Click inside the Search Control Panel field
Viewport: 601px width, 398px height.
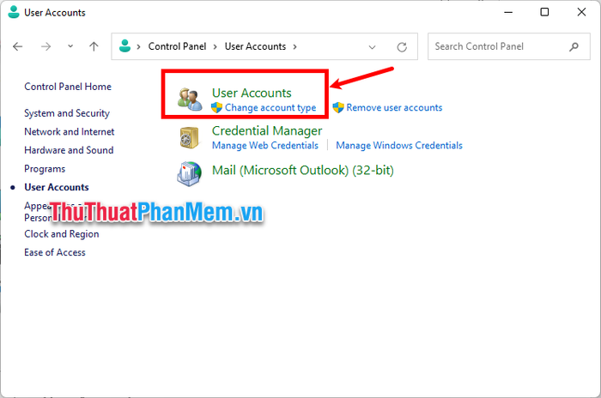(x=496, y=46)
